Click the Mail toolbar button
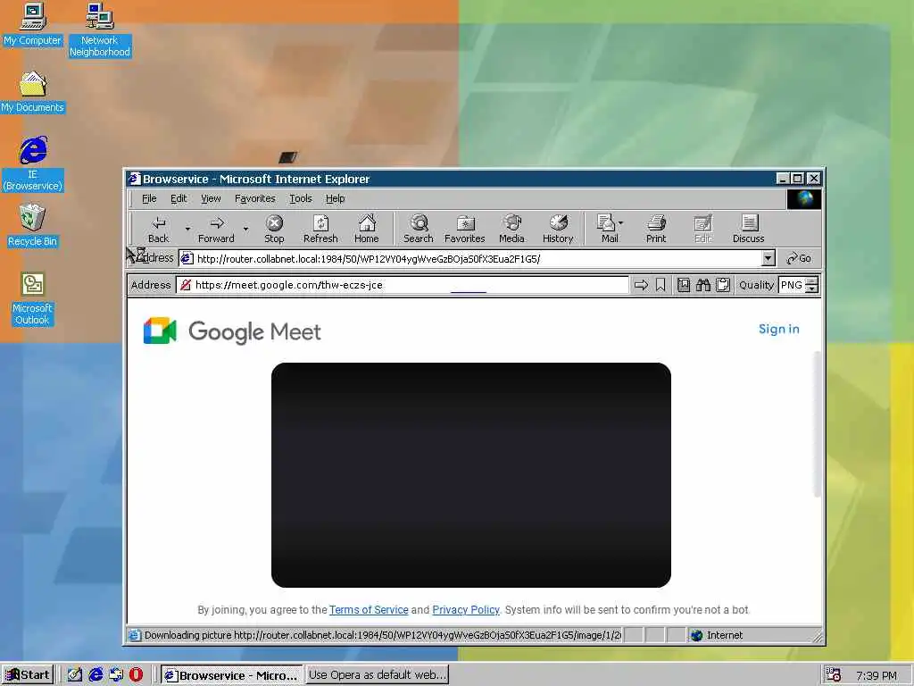The image size is (914, 686). click(x=606, y=229)
